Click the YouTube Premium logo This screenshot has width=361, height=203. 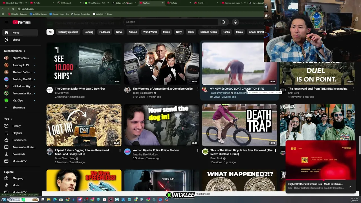[x=21, y=22]
